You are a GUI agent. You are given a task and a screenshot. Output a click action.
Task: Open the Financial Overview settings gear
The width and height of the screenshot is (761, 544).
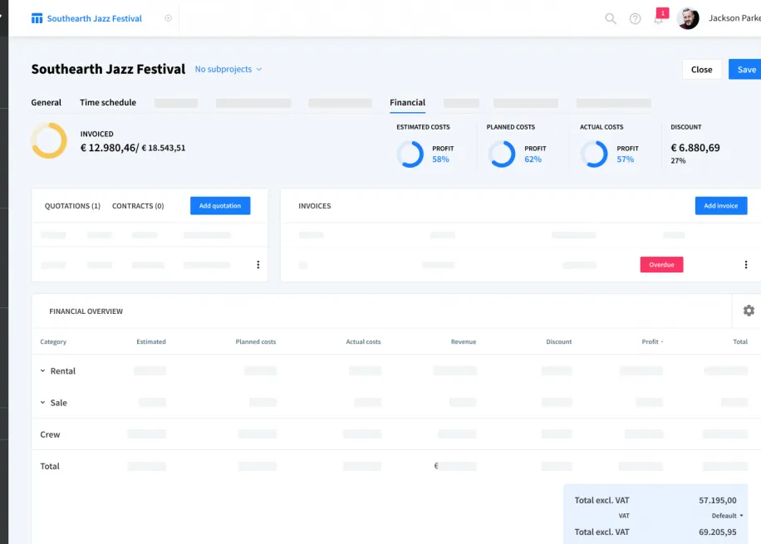[x=748, y=310]
